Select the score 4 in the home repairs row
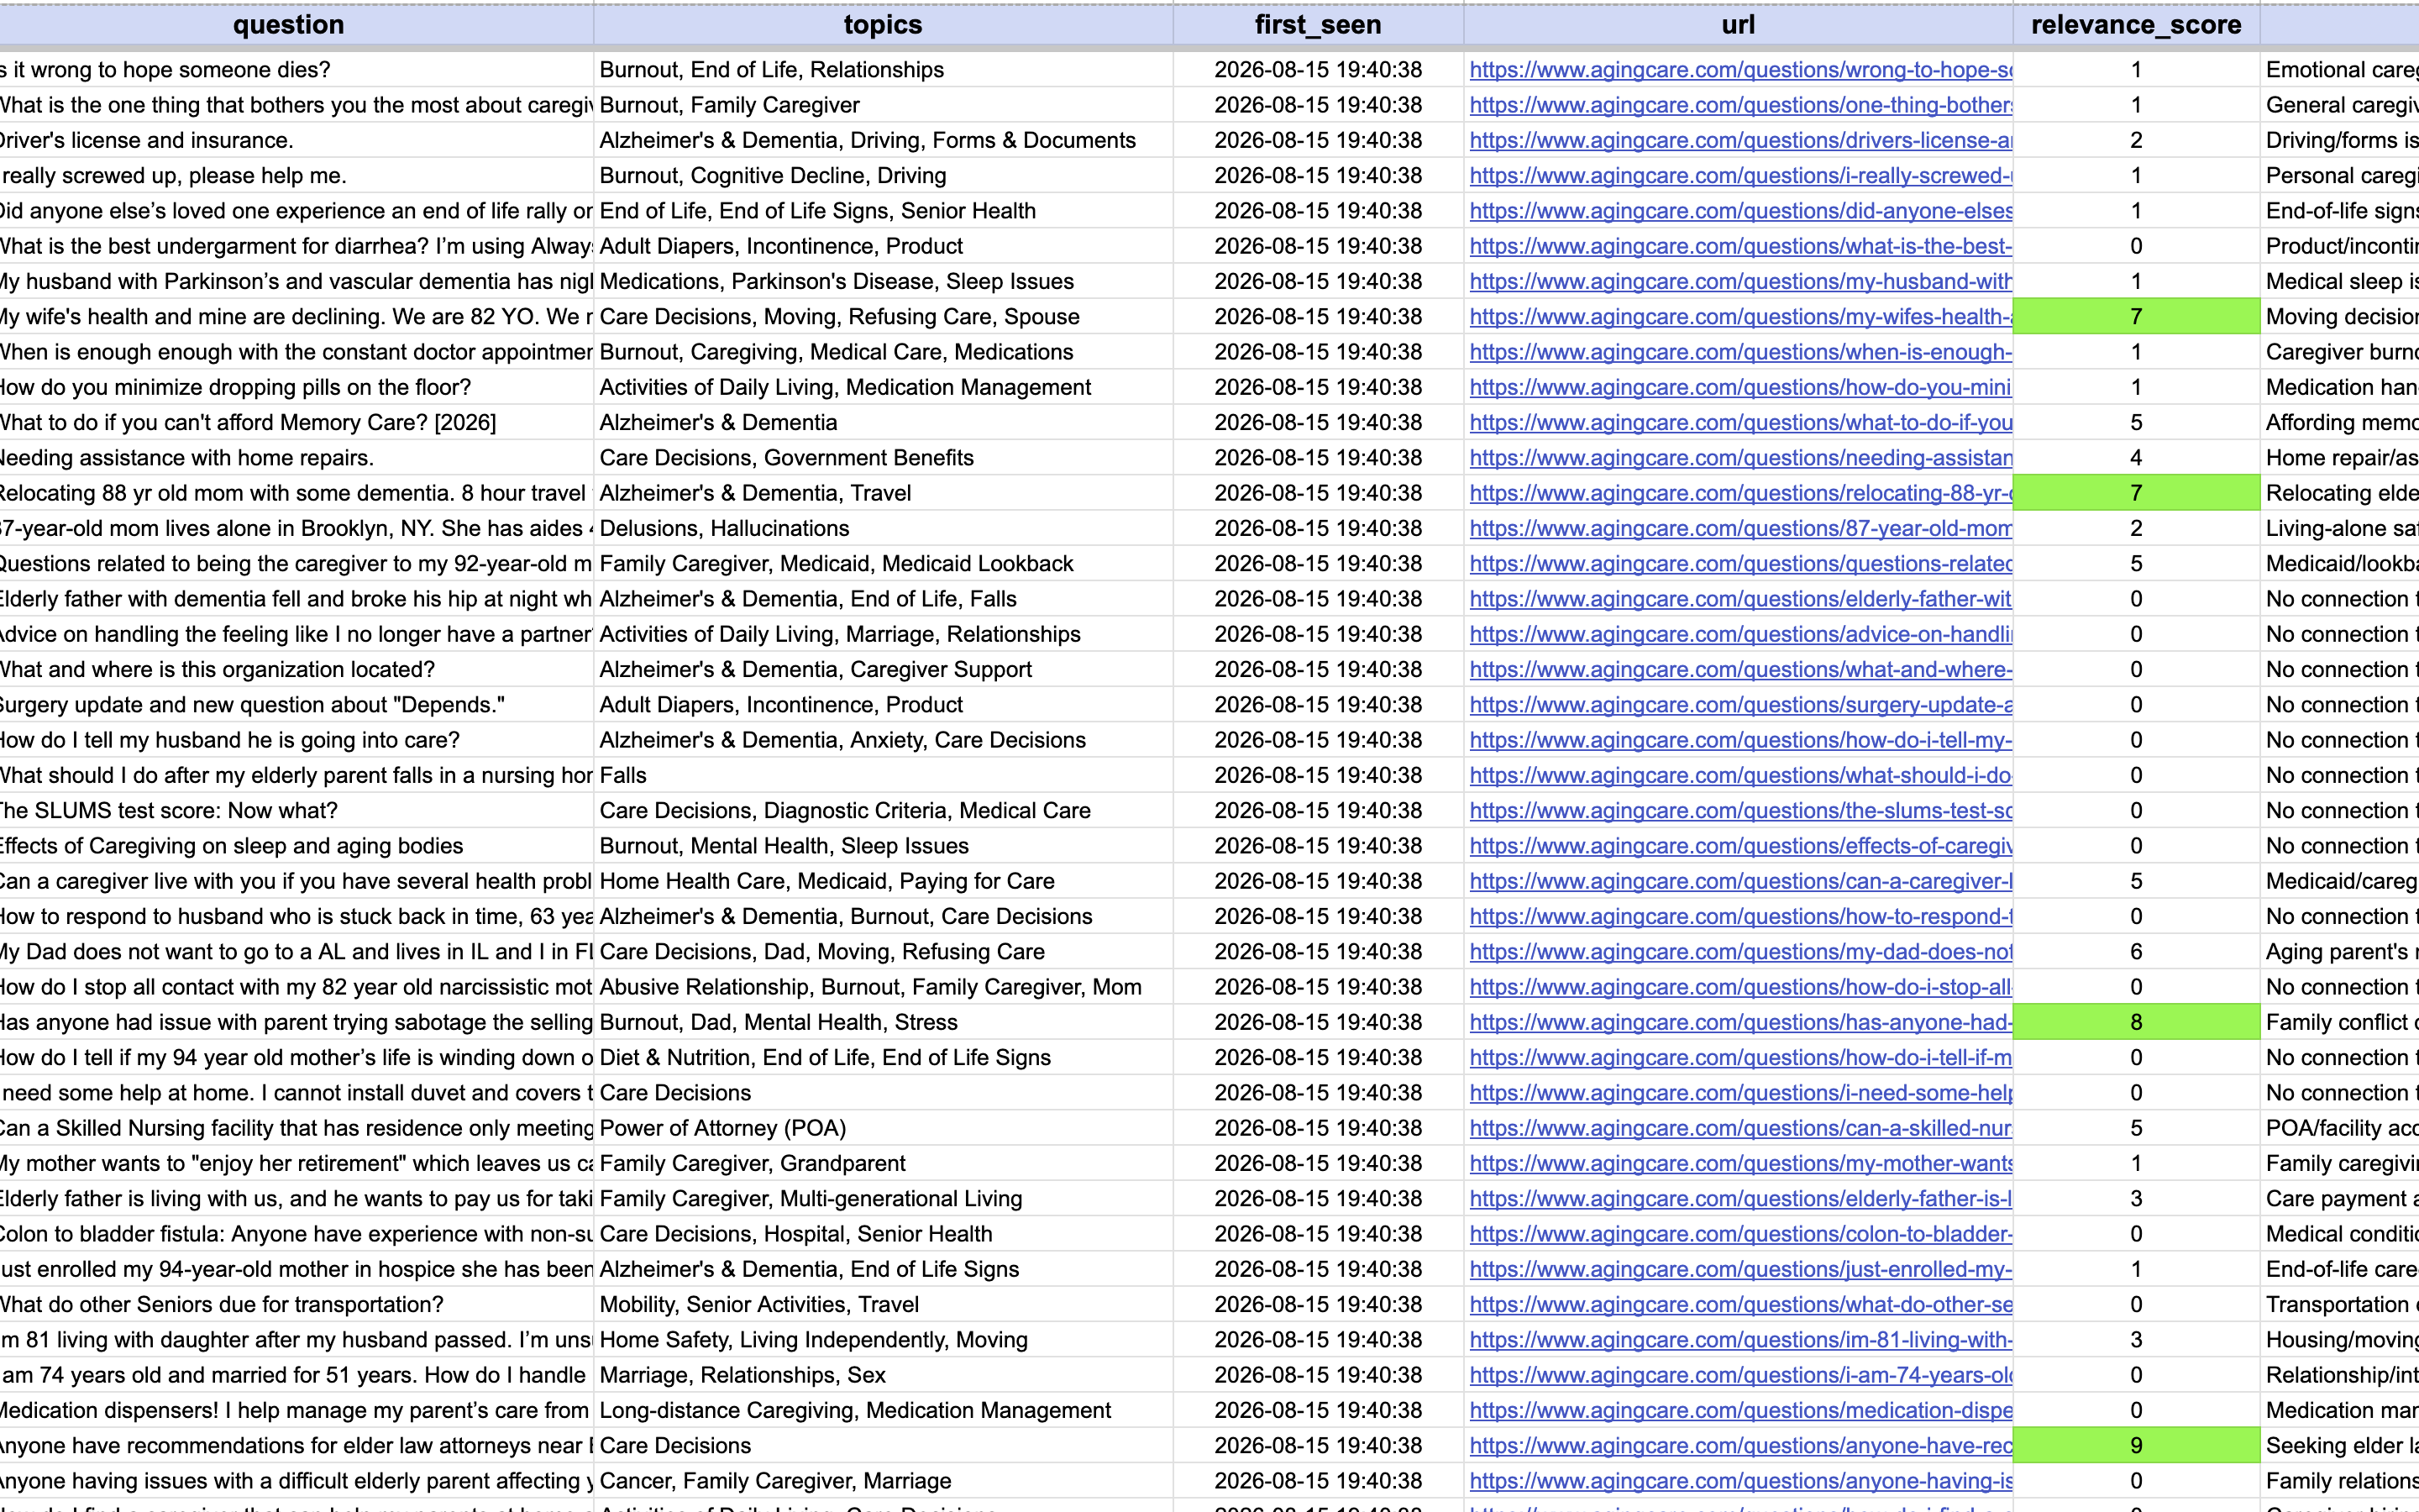The width and height of the screenshot is (2419, 1512). point(2136,458)
